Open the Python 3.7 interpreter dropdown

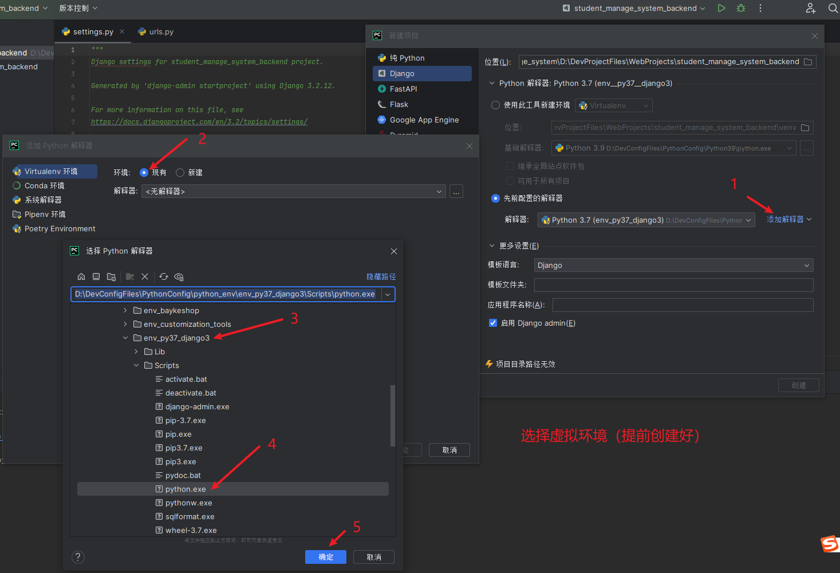pos(646,220)
